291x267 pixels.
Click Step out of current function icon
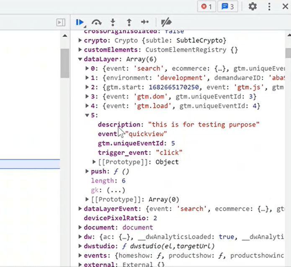[x=129, y=22]
